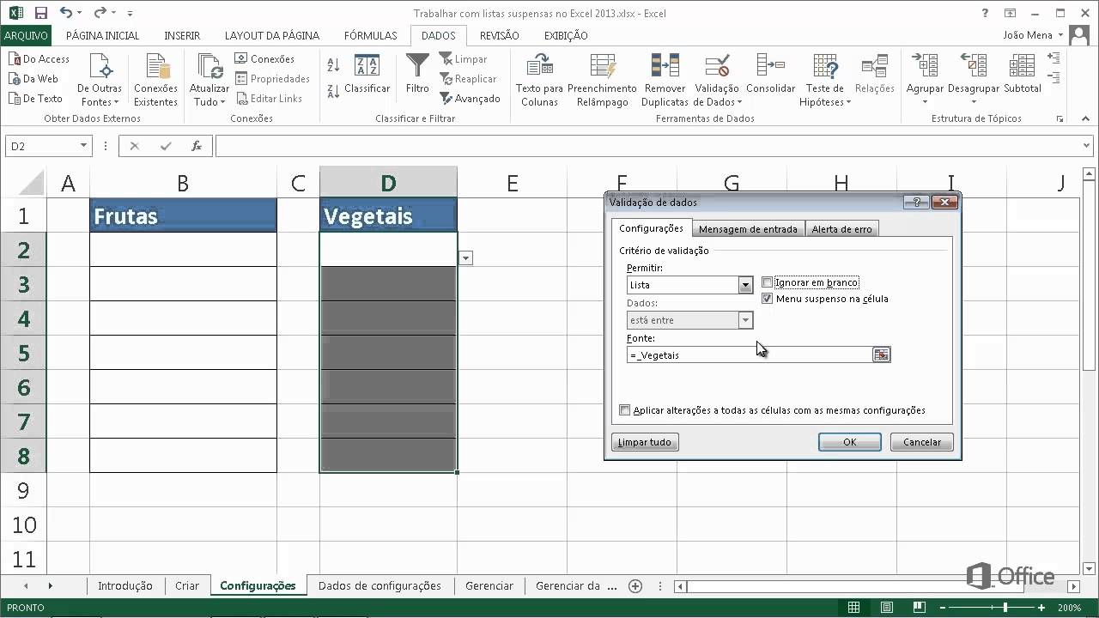Click the Fonte range selector icon
The width and height of the screenshot is (1099, 618).
point(881,354)
